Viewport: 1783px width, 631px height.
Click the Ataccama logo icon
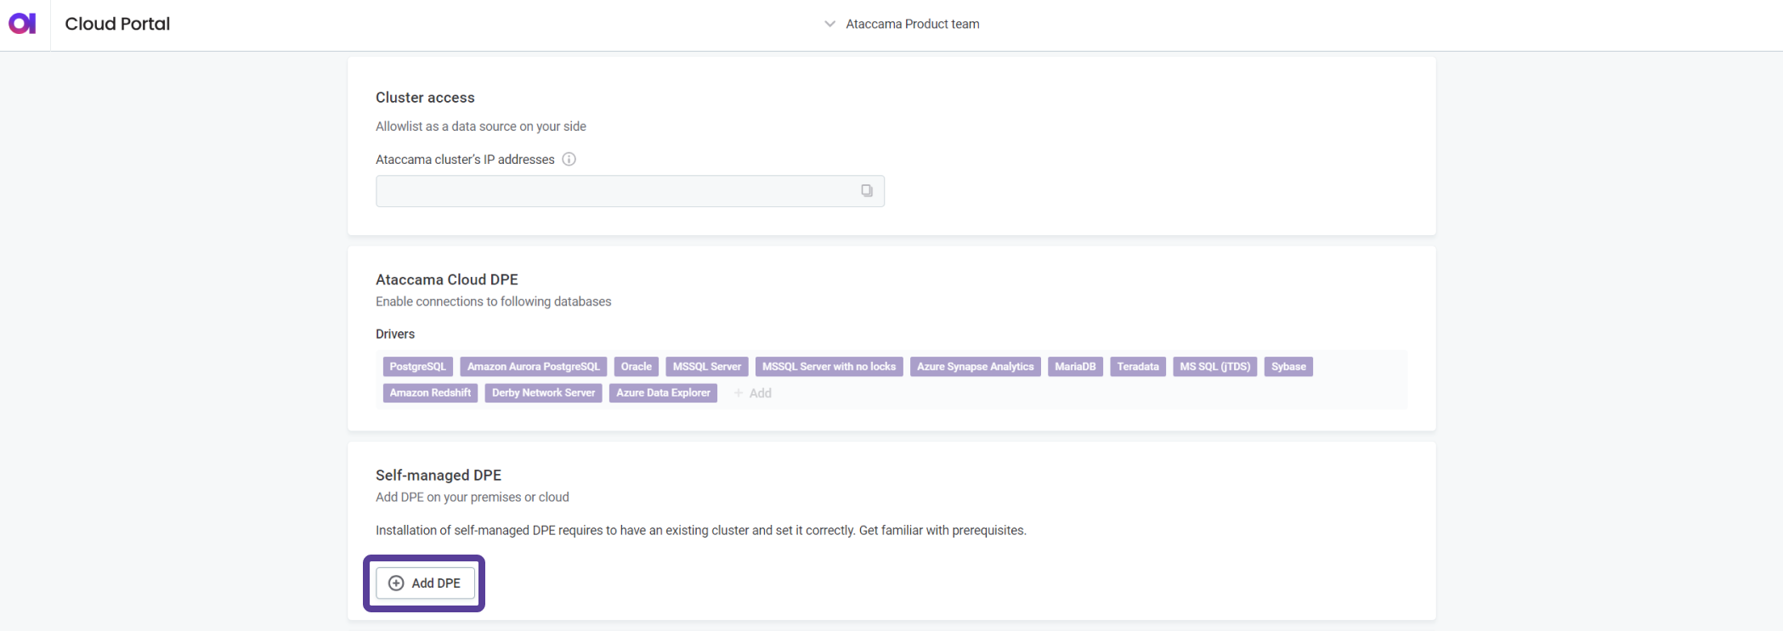tap(22, 24)
